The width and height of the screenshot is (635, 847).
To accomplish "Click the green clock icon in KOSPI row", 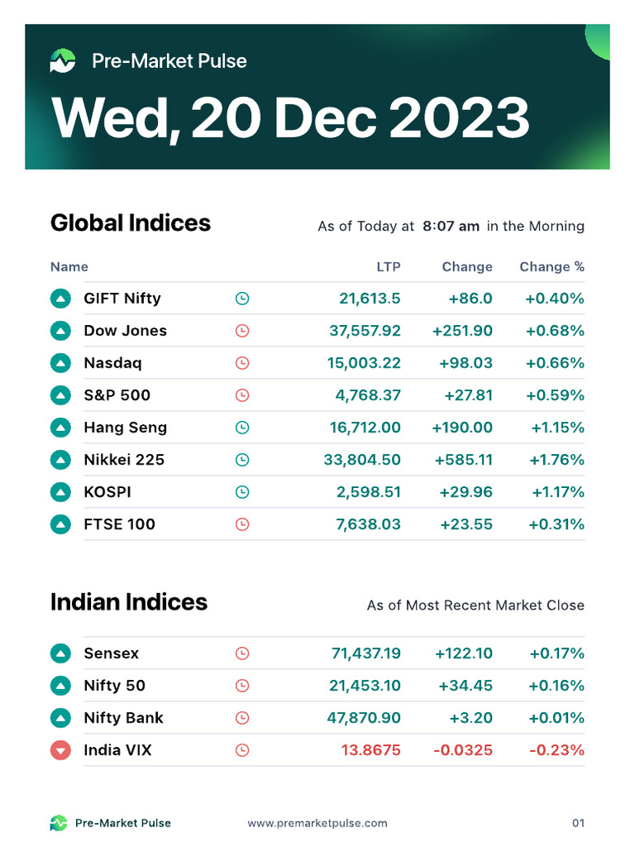I will coord(242,492).
